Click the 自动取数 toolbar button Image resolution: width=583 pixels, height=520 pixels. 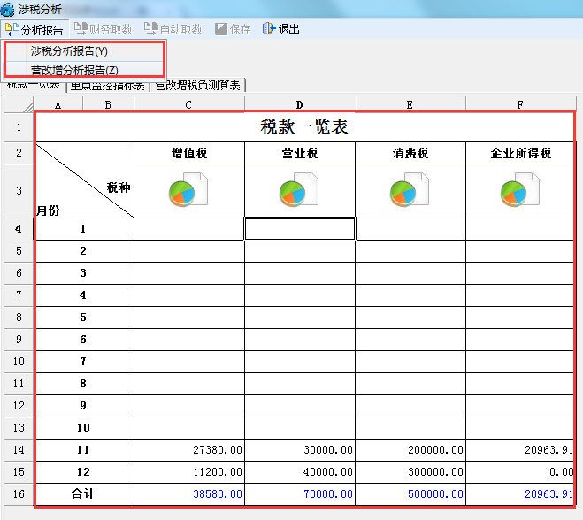(x=174, y=29)
